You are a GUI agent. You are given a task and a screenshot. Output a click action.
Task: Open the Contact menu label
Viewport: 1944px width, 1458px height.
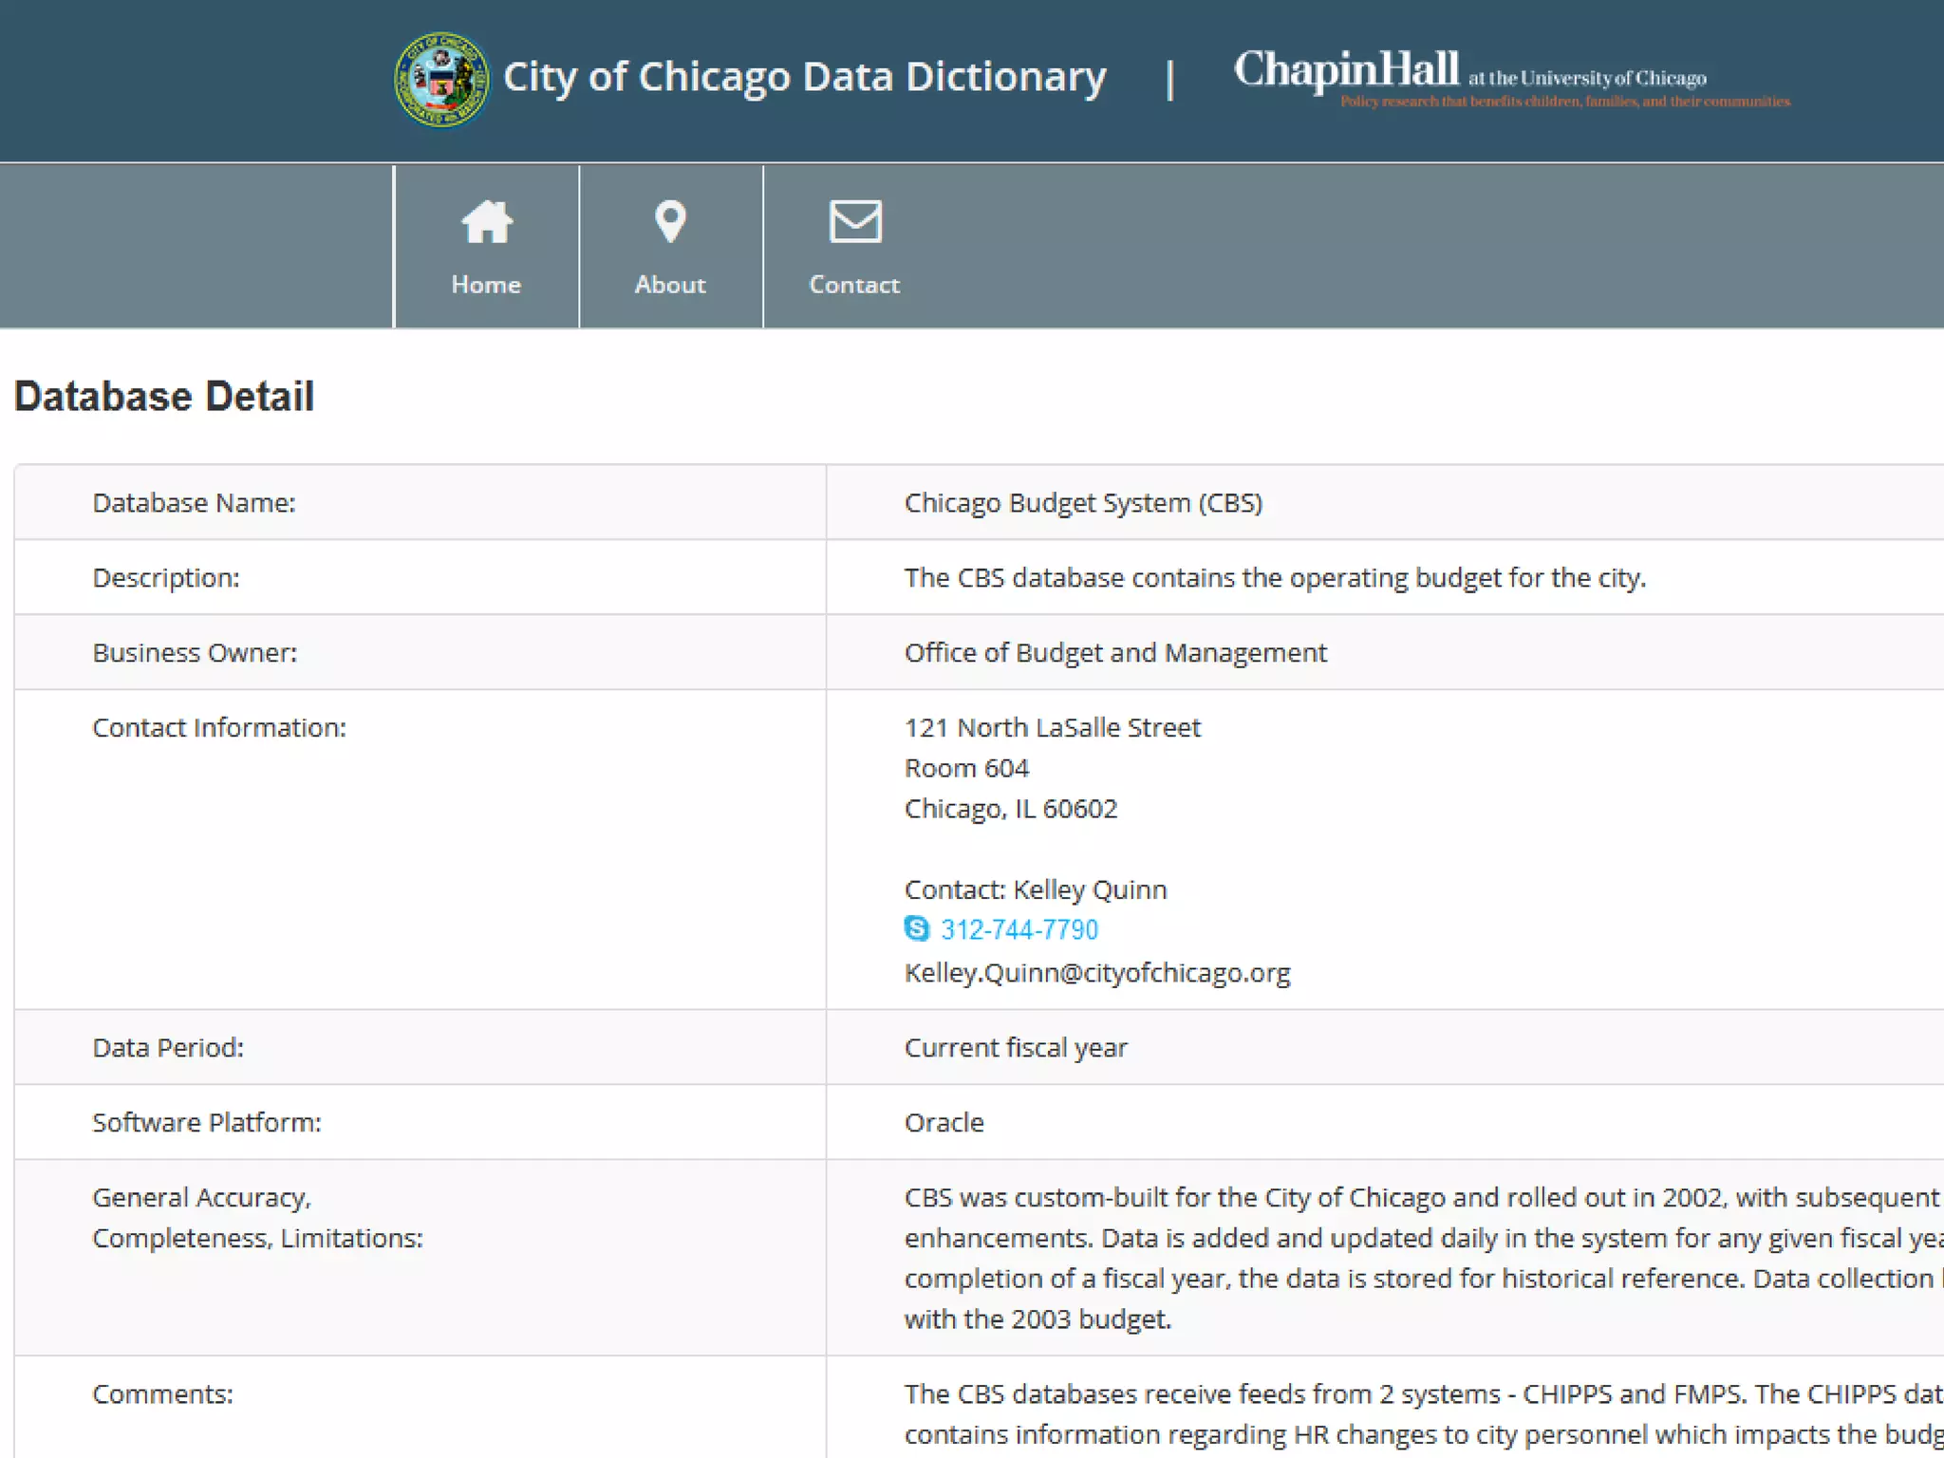(854, 285)
